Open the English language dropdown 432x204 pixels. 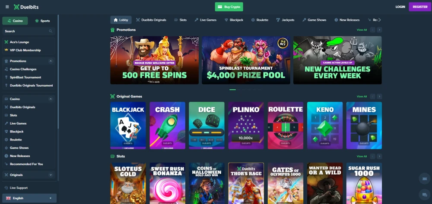29,198
